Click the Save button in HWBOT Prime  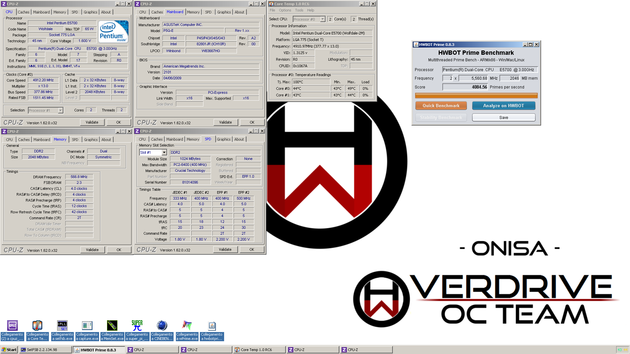click(503, 117)
